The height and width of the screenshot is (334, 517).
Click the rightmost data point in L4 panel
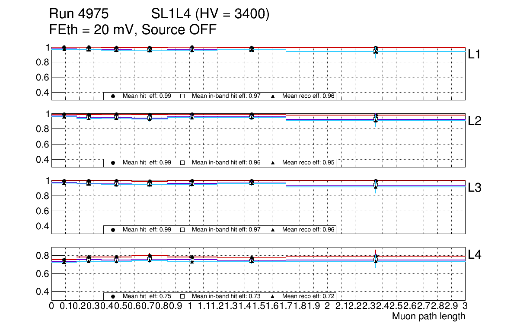376,258
